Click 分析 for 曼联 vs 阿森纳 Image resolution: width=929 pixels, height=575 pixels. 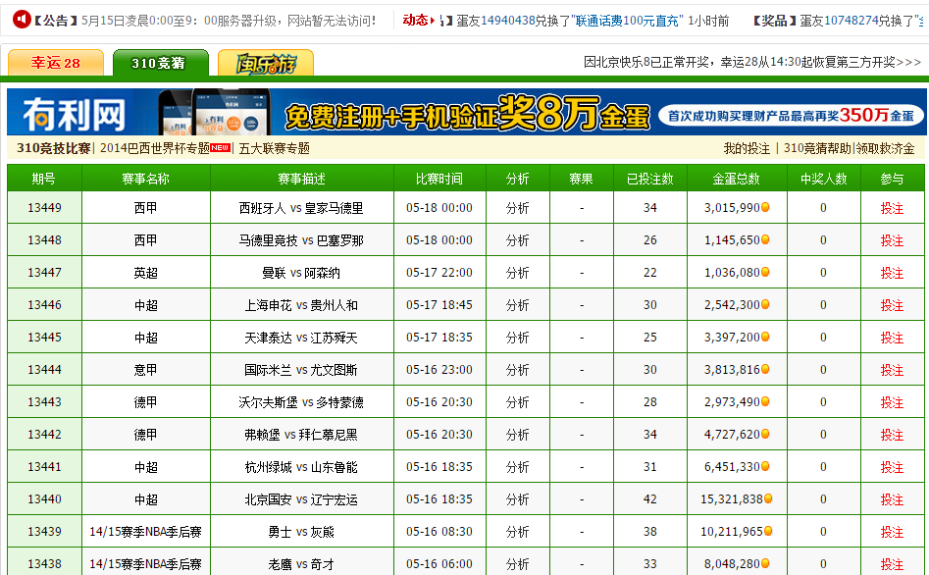coord(517,273)
